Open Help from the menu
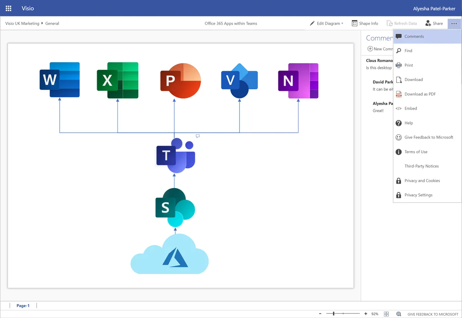Viewport: 462px width, 318px height. (408, 123)
